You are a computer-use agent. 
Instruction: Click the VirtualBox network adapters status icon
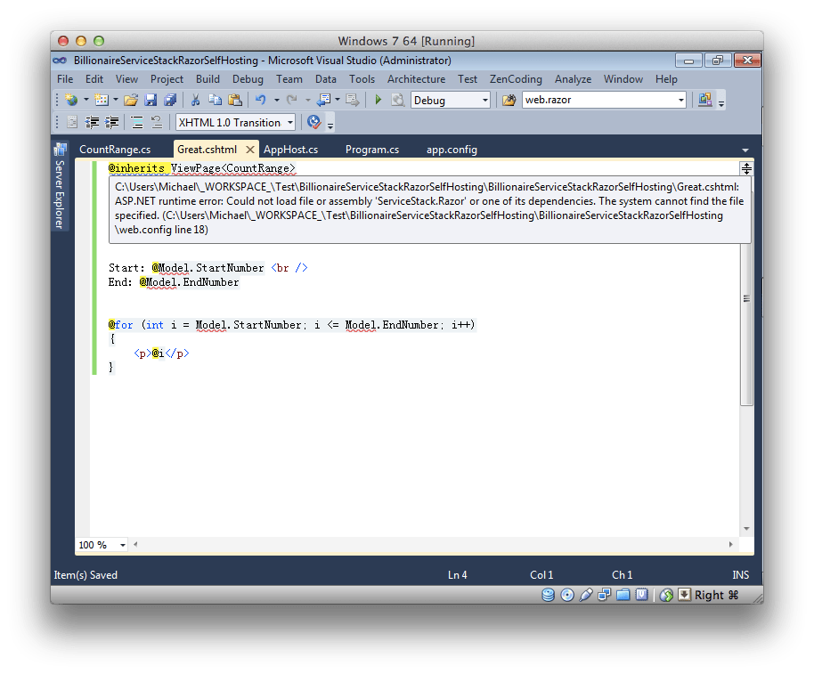605,595
